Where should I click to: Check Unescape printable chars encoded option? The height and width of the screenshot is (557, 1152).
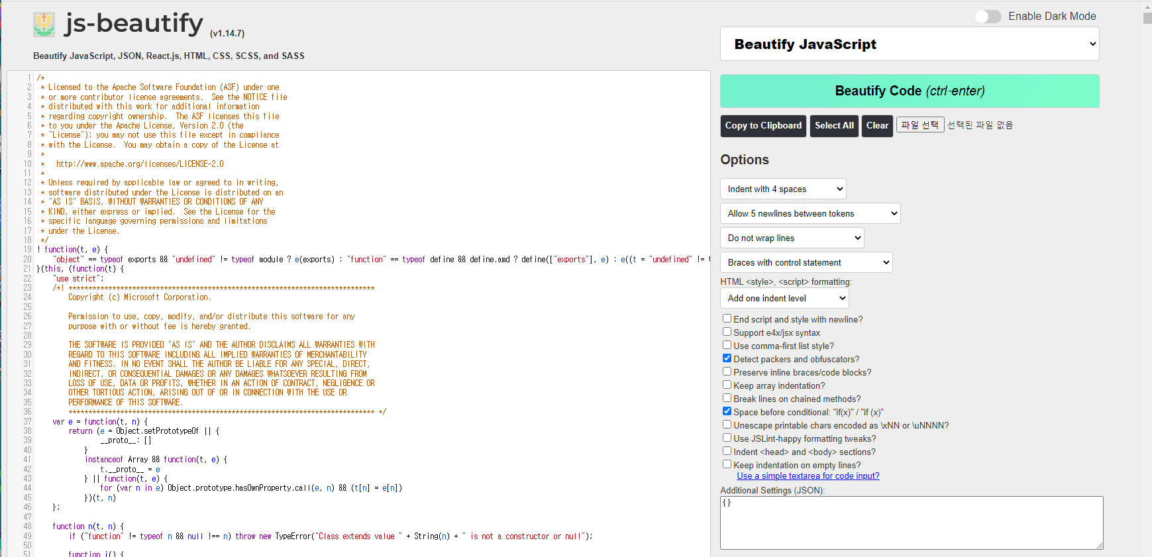[727, 425]
